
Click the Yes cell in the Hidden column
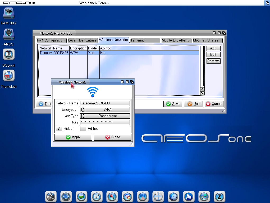click(93, 53)
